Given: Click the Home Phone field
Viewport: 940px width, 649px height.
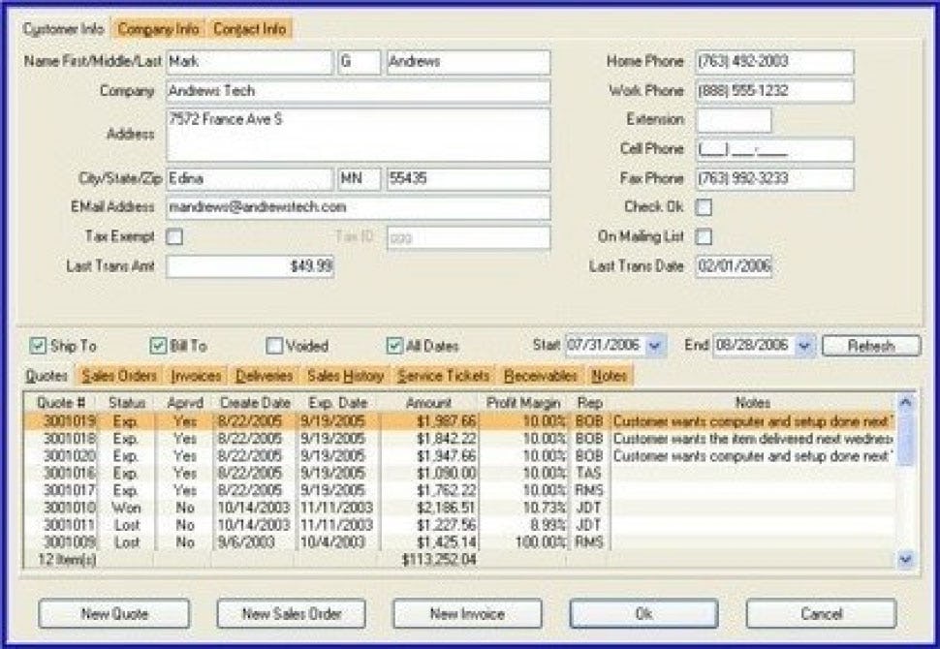Looking at the screenshot, I should tap(774, 62).
